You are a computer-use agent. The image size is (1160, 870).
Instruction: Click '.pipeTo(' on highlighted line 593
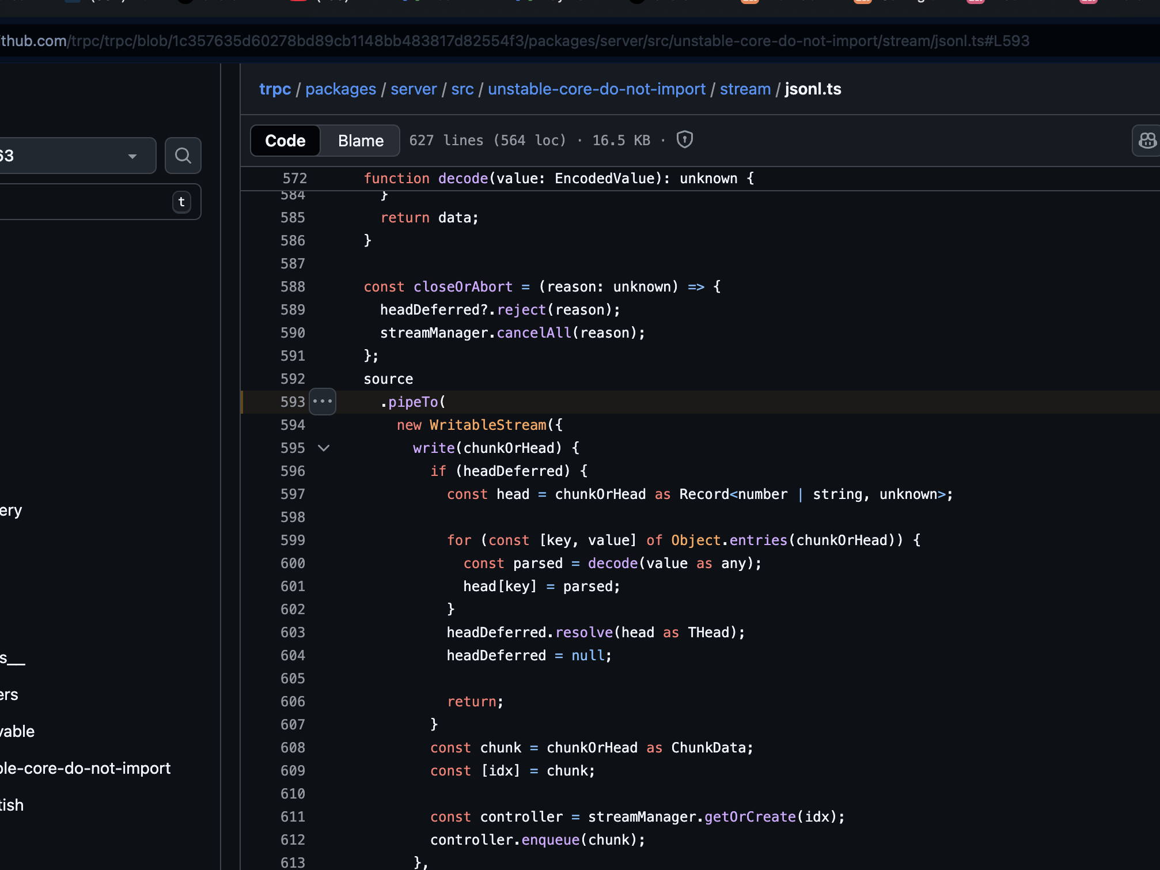tap(413, 402)
